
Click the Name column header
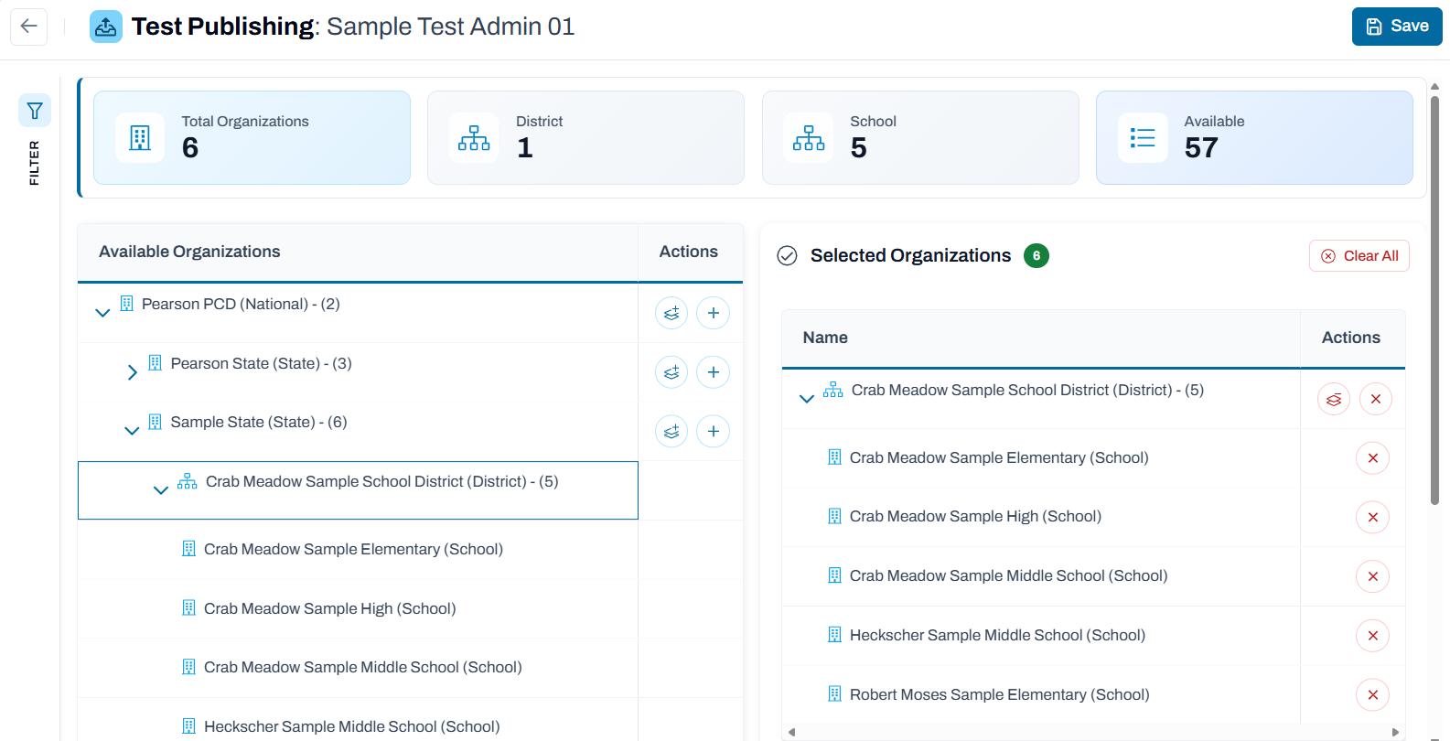coord(1041,338)
